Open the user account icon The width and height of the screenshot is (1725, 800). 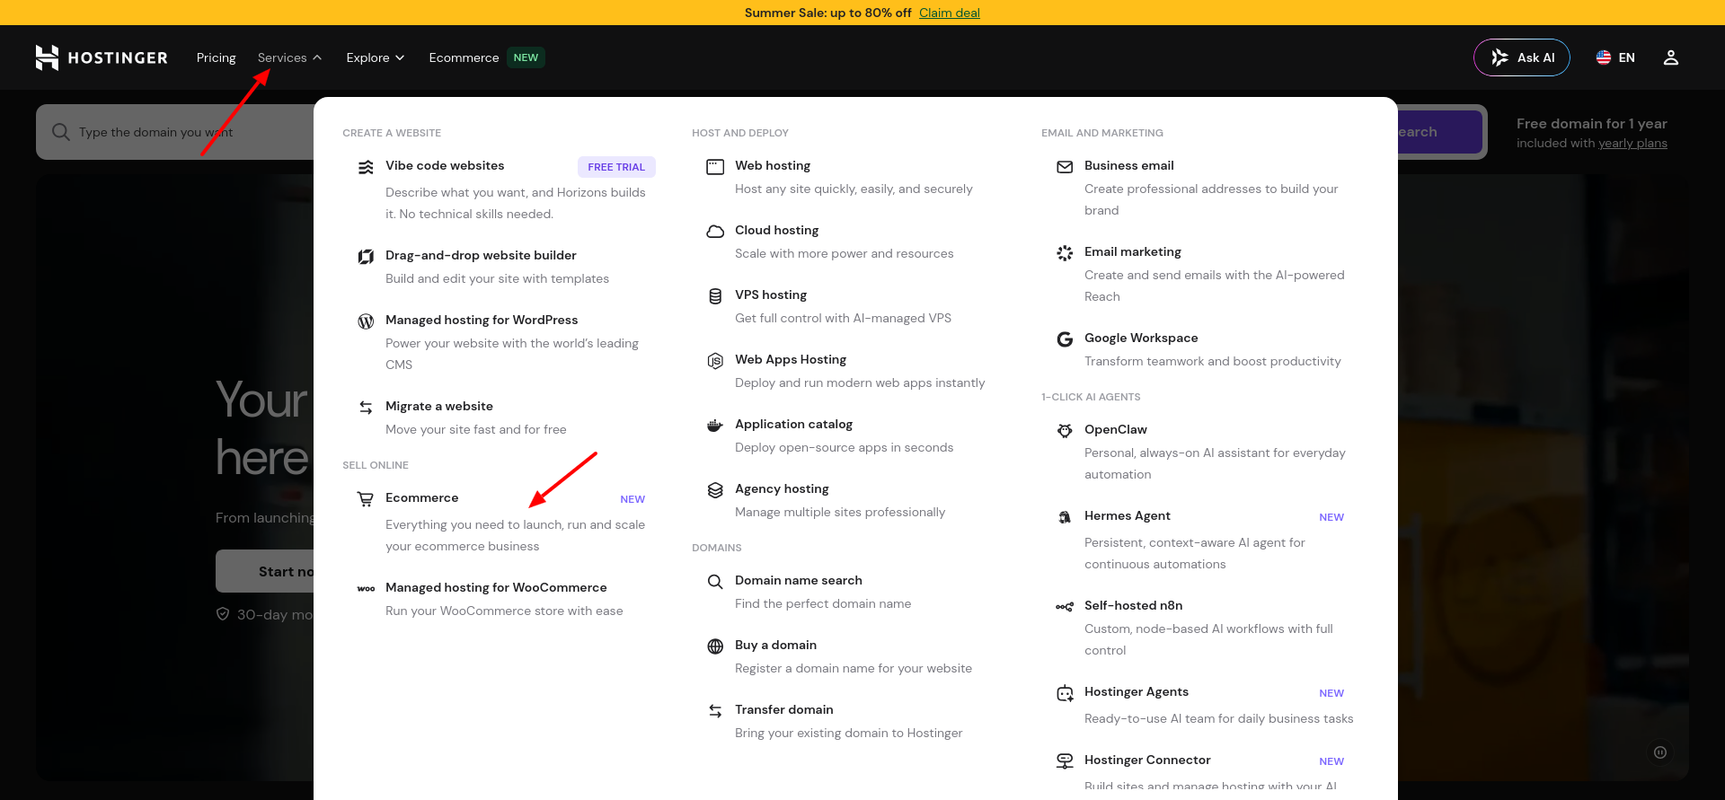pyautogui.click(x=1670, y=57)
